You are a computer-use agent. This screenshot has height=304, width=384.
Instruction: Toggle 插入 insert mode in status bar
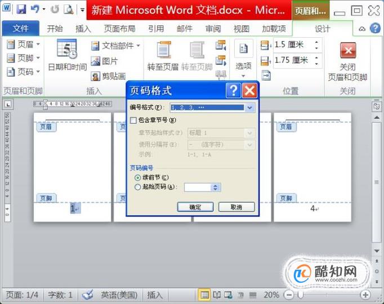tap(155, 294)
